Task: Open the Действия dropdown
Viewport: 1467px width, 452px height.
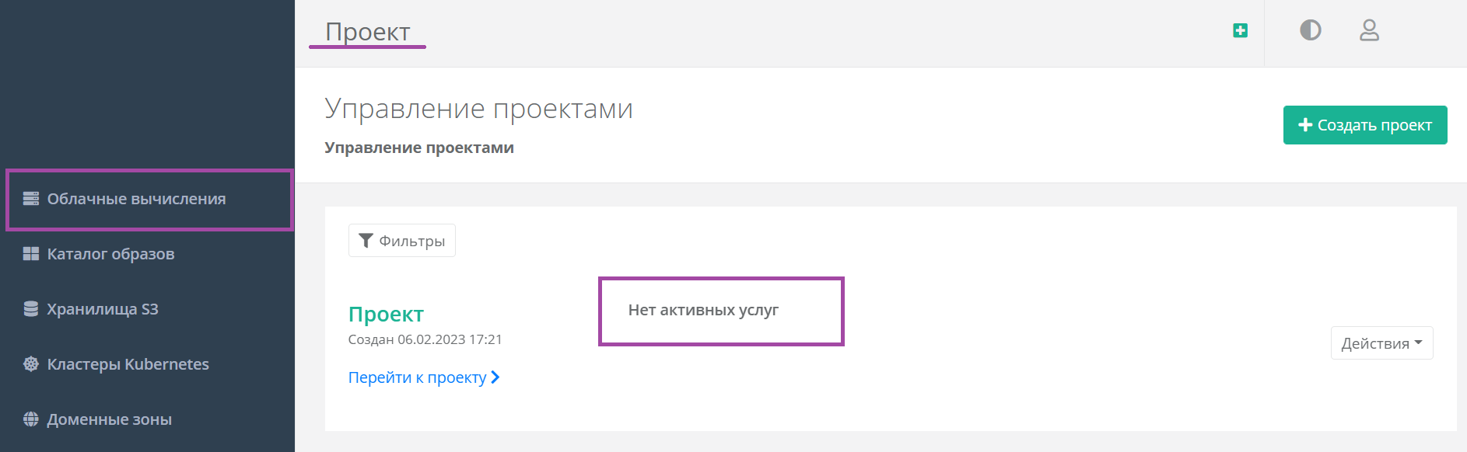Action: click(1381, 343)
